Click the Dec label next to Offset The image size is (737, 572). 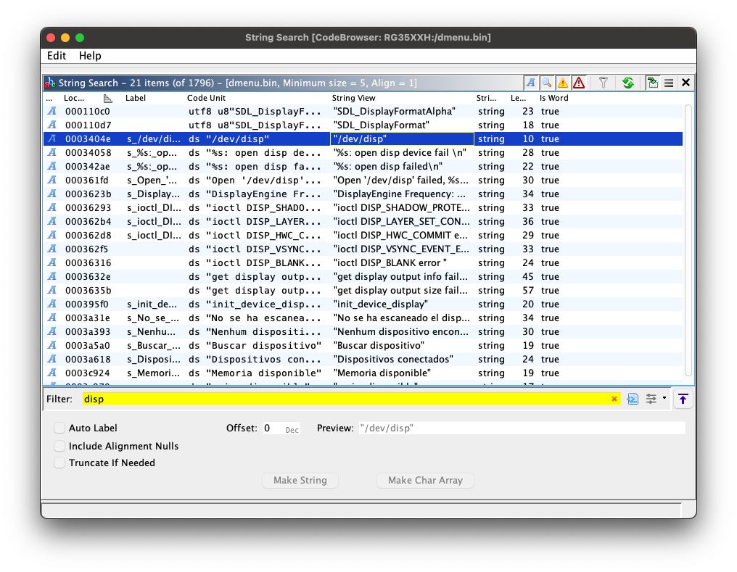[x=292, y=430]
